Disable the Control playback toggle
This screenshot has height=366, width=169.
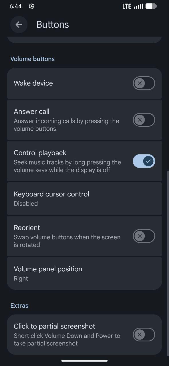pos(144,161)
